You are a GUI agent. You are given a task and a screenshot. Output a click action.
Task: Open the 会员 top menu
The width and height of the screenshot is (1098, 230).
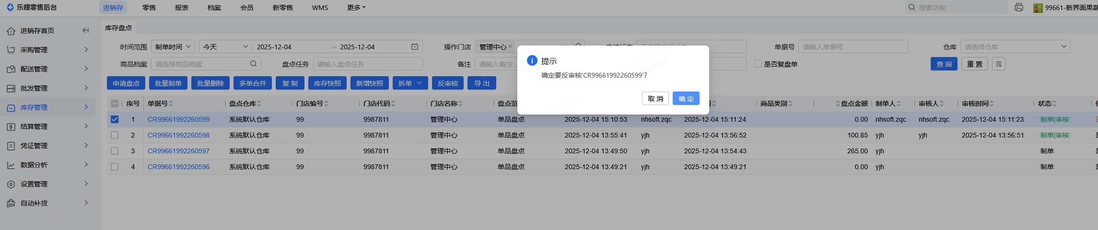[x=247, y=8]
